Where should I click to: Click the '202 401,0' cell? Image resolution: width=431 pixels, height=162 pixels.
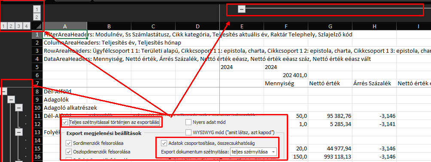point(286,75)
